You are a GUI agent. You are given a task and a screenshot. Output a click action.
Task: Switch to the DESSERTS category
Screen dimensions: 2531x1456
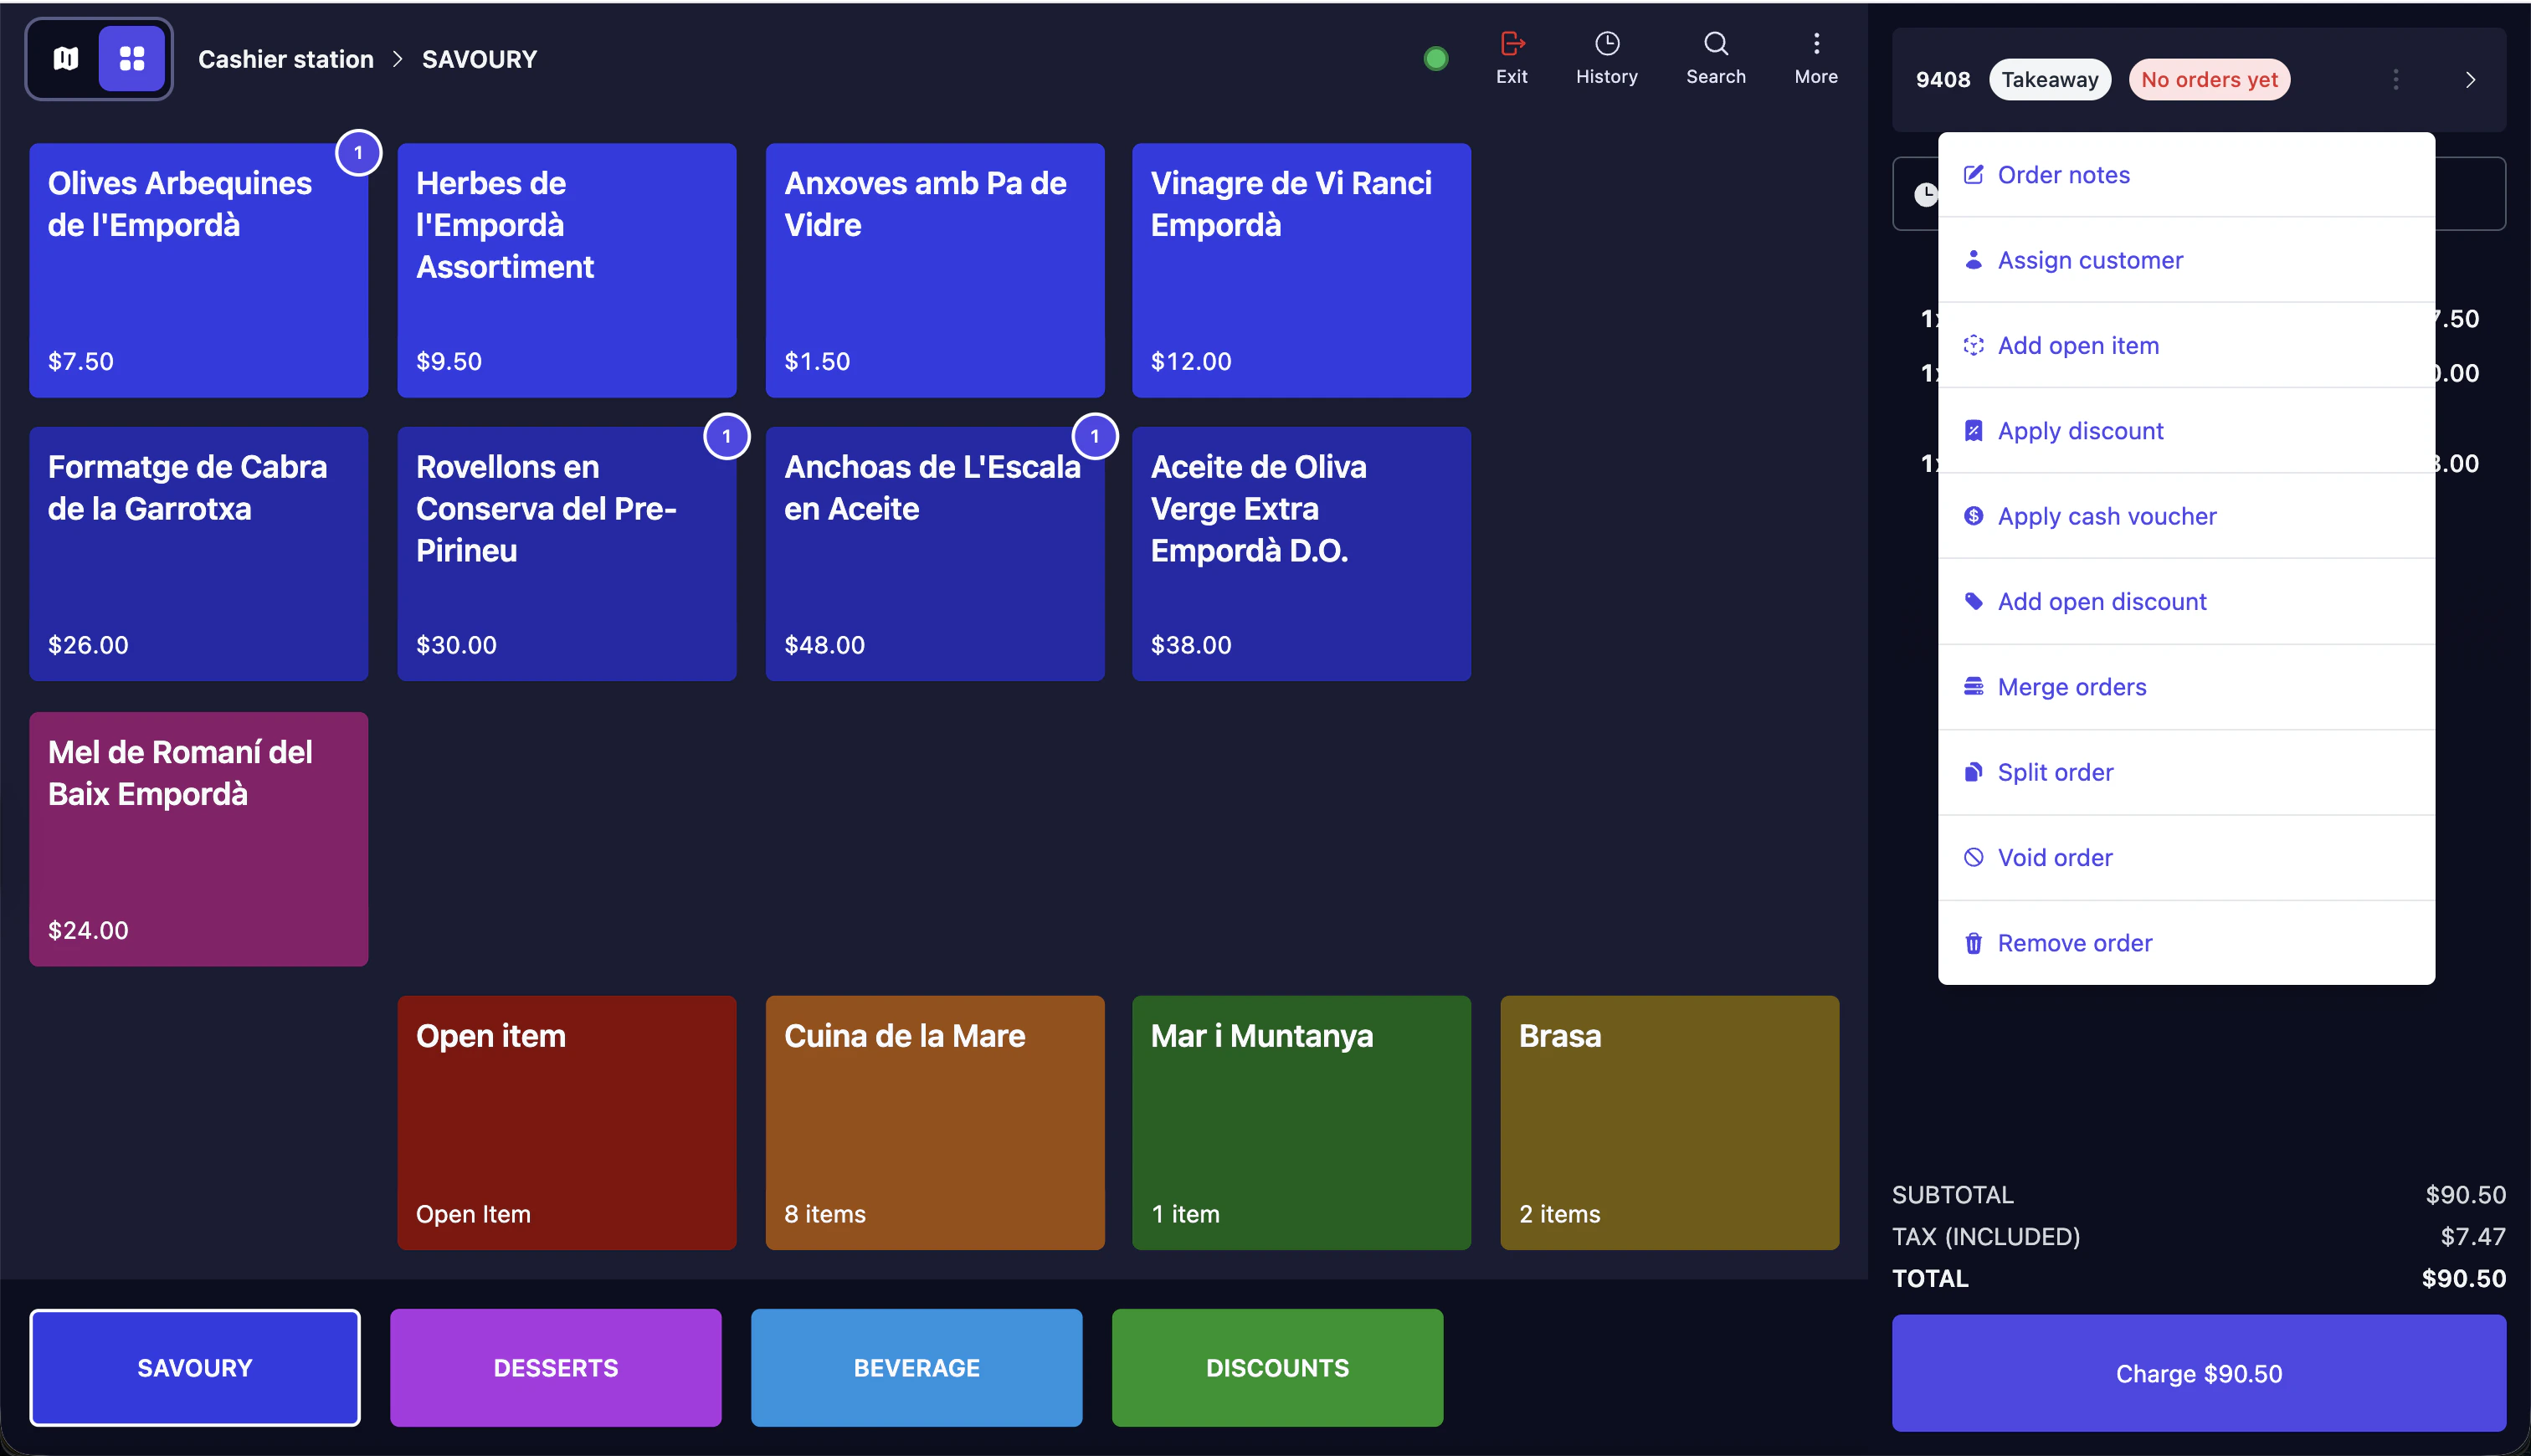click(556, 1367)
